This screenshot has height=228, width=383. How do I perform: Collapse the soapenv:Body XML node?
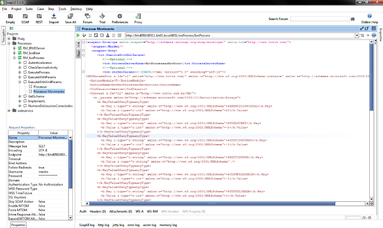[83, 51]
